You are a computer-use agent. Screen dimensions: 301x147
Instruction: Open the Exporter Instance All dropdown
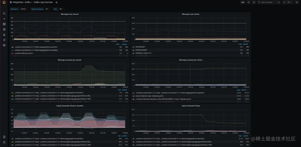pos(47,9)
